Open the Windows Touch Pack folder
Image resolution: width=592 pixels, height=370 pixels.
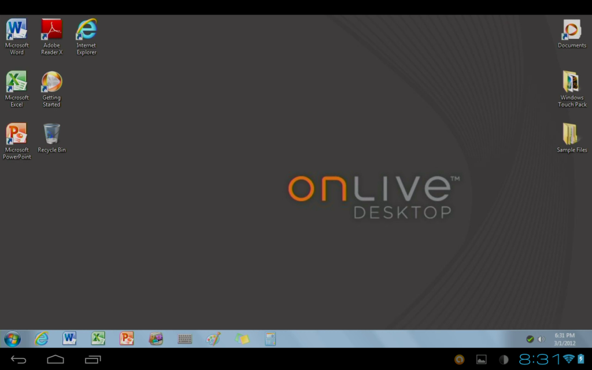point(572,89)
